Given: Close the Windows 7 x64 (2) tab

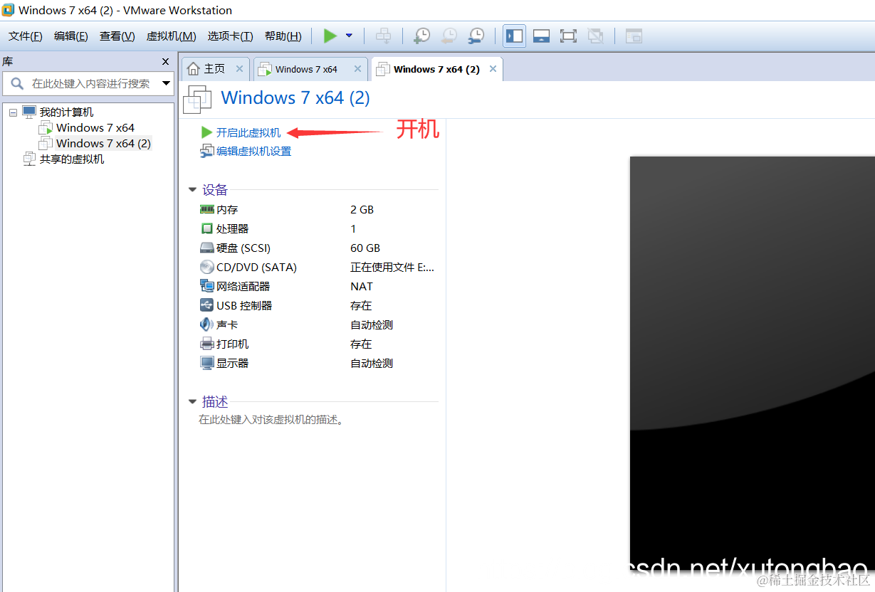Looking at the screenshot, I should [493, 69].
